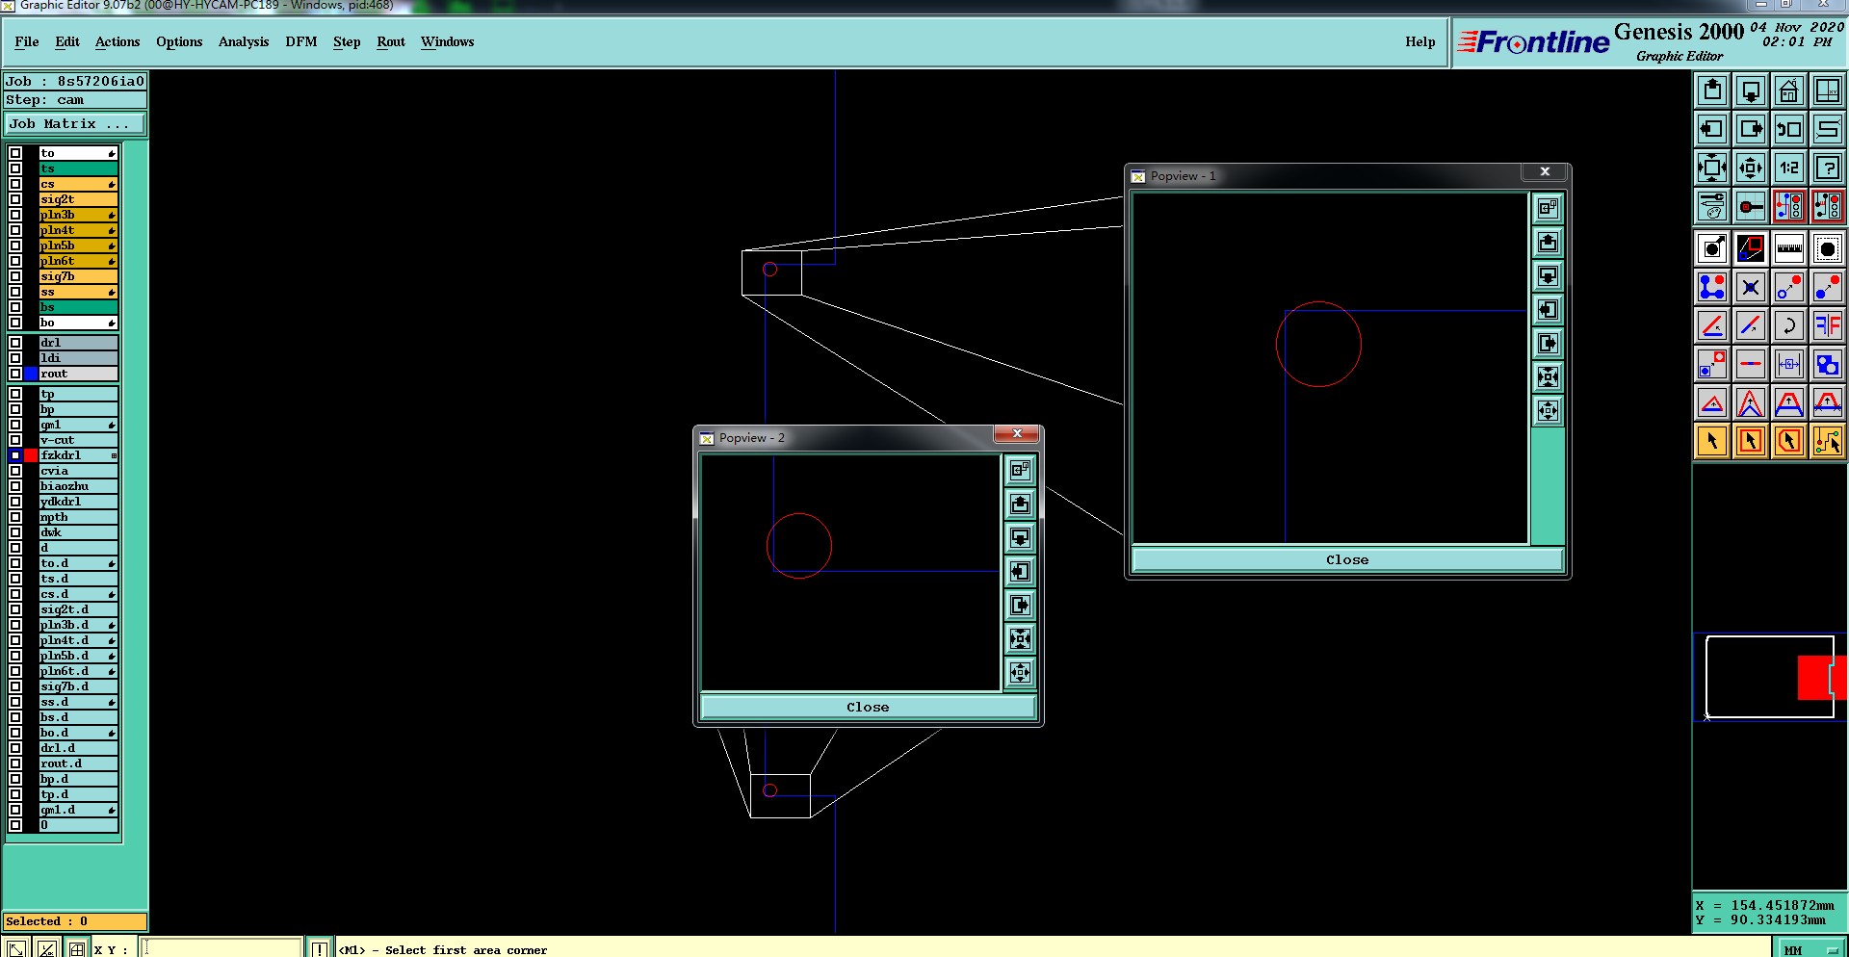Click the pan right view icon
Viewport: 1849px width, 957px height.
tap(1751, 129)
